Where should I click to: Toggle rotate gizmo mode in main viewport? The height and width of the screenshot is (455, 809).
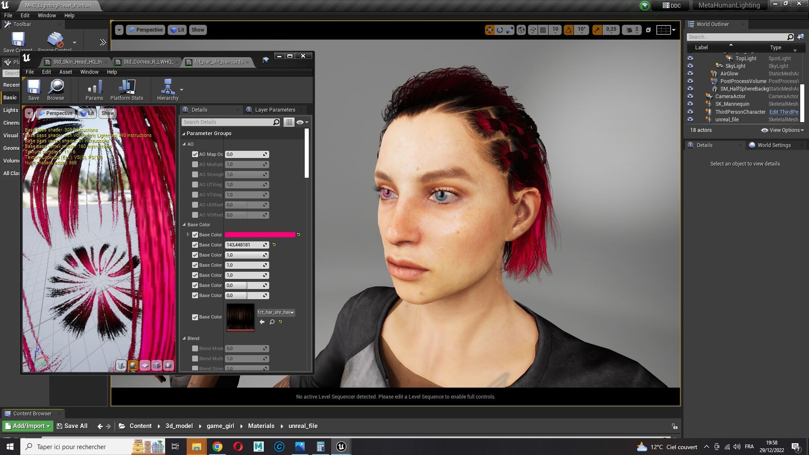(x=500, y=30)
